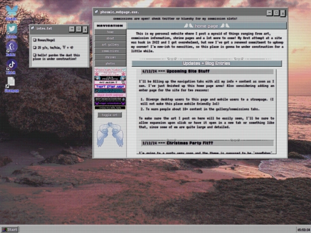Viewport: 311px width, 233px height.
Task: Maximize the intro.txt window
Action: (x=79, y=29)
